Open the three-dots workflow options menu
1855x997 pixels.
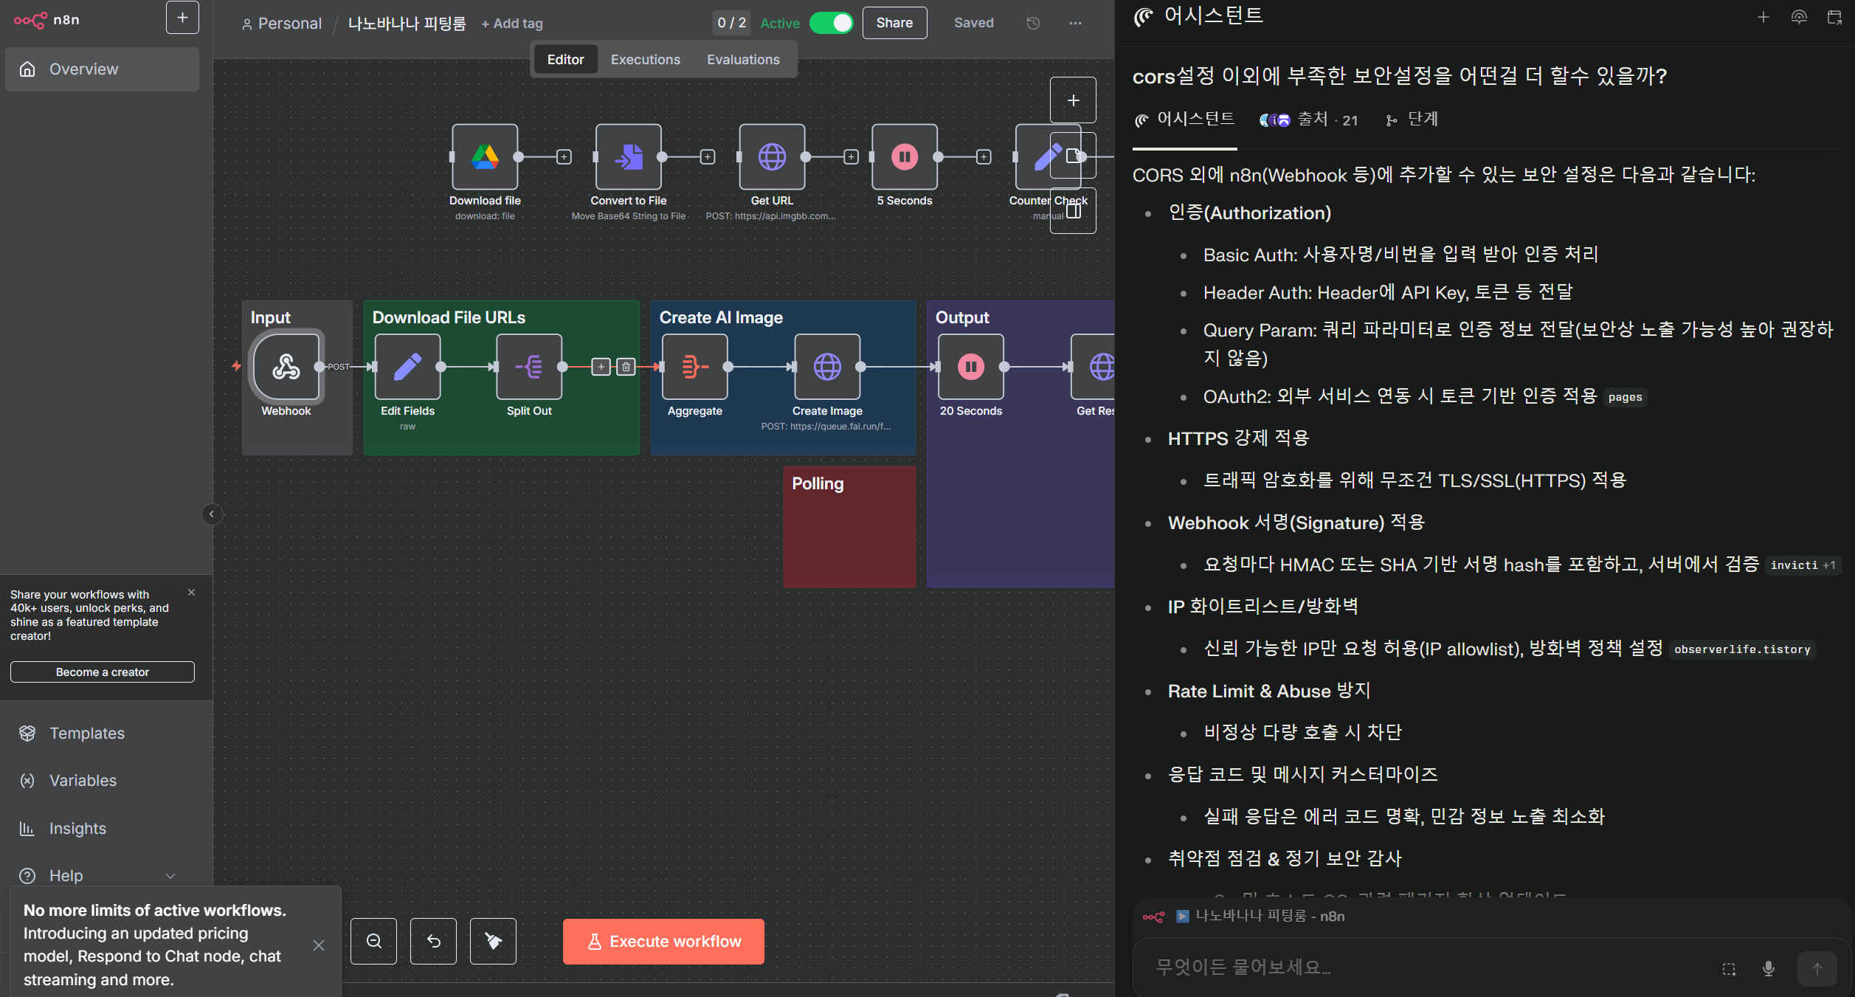tap(1075, 23)
